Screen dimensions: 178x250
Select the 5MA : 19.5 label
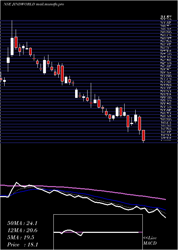point(21,237)
